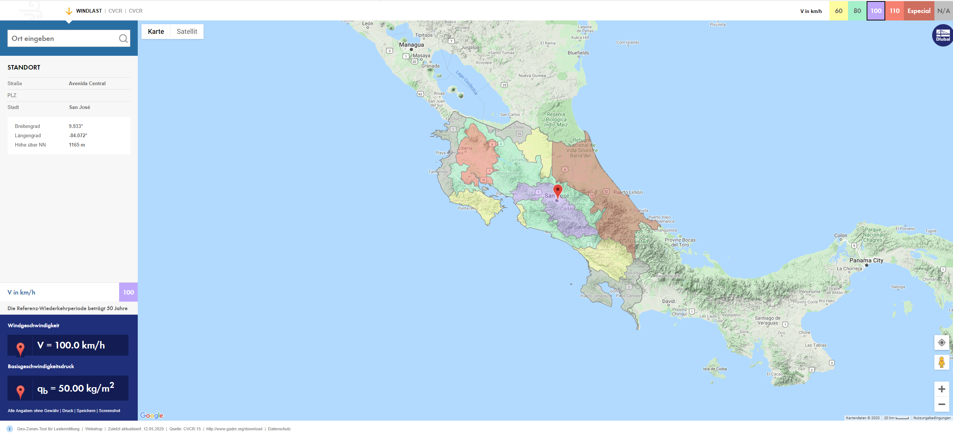Switch back to the Karte view

[155, 31]
